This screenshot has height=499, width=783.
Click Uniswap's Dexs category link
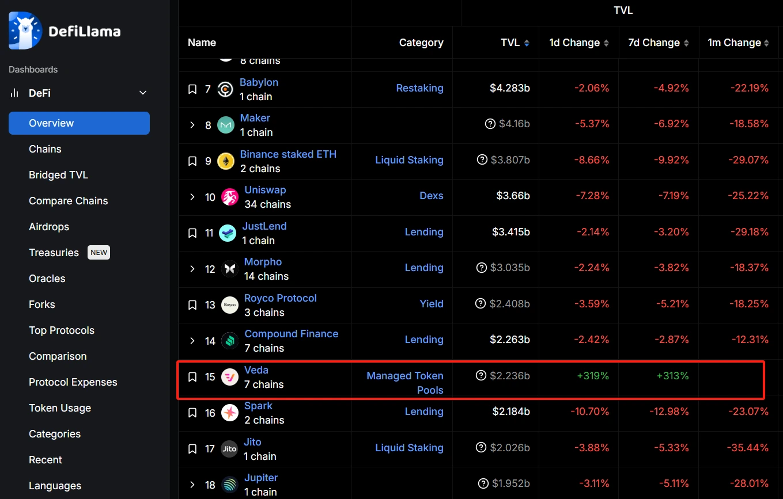pyautogui.click(x=432, y=196)
